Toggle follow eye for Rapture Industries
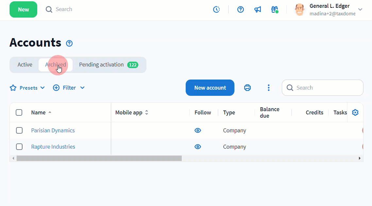The width and height of the screenshot is (372, 206). click(x=197, y=147)
